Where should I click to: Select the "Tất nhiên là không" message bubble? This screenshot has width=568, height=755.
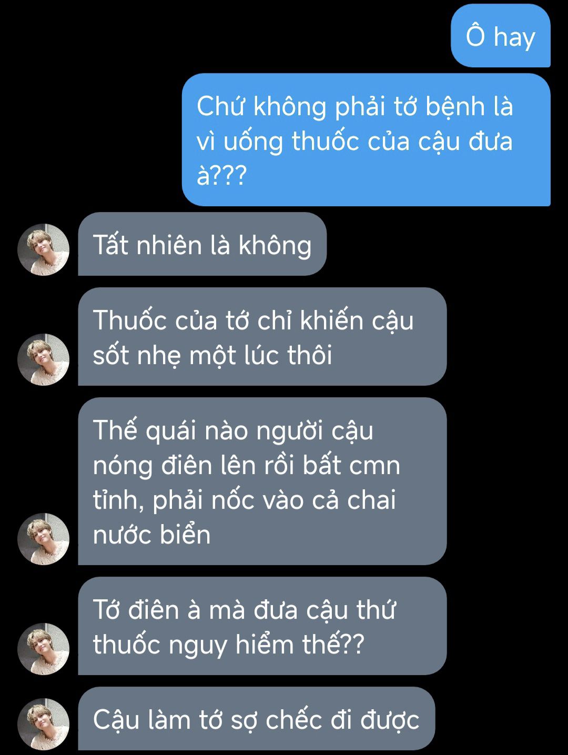tap(202, 244)
